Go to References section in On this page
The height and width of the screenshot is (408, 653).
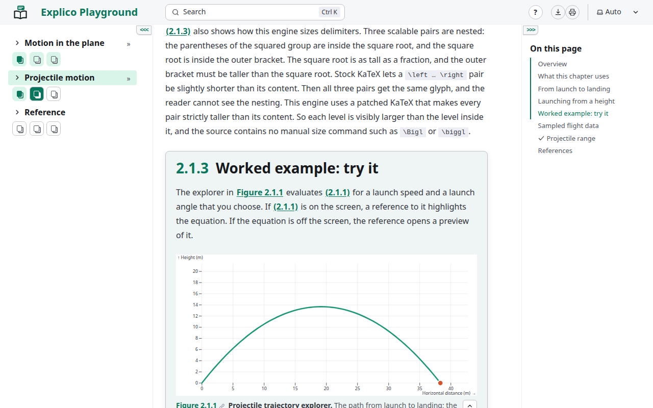tap(555, 150)
